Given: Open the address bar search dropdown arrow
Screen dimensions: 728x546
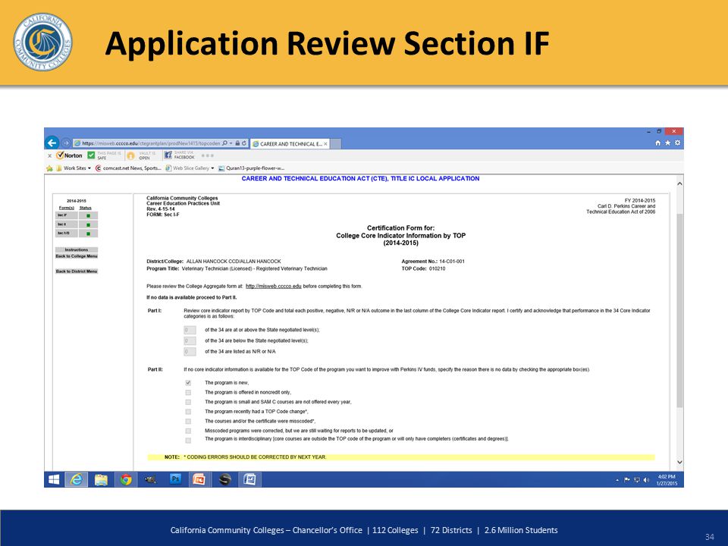Looking at the screenshot, I should (x=231, y=143).
